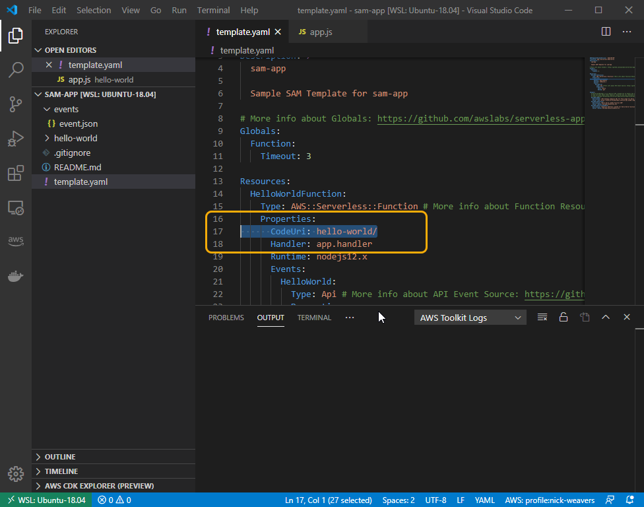
Task: Toggle split editor layout
Action: pyautogui.click(x=606, y=31)
